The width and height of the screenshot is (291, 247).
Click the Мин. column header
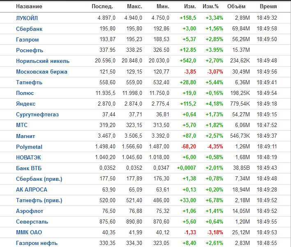[x=163, y=6]
